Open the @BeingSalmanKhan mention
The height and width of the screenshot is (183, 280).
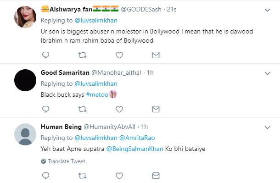pos(134,149)
